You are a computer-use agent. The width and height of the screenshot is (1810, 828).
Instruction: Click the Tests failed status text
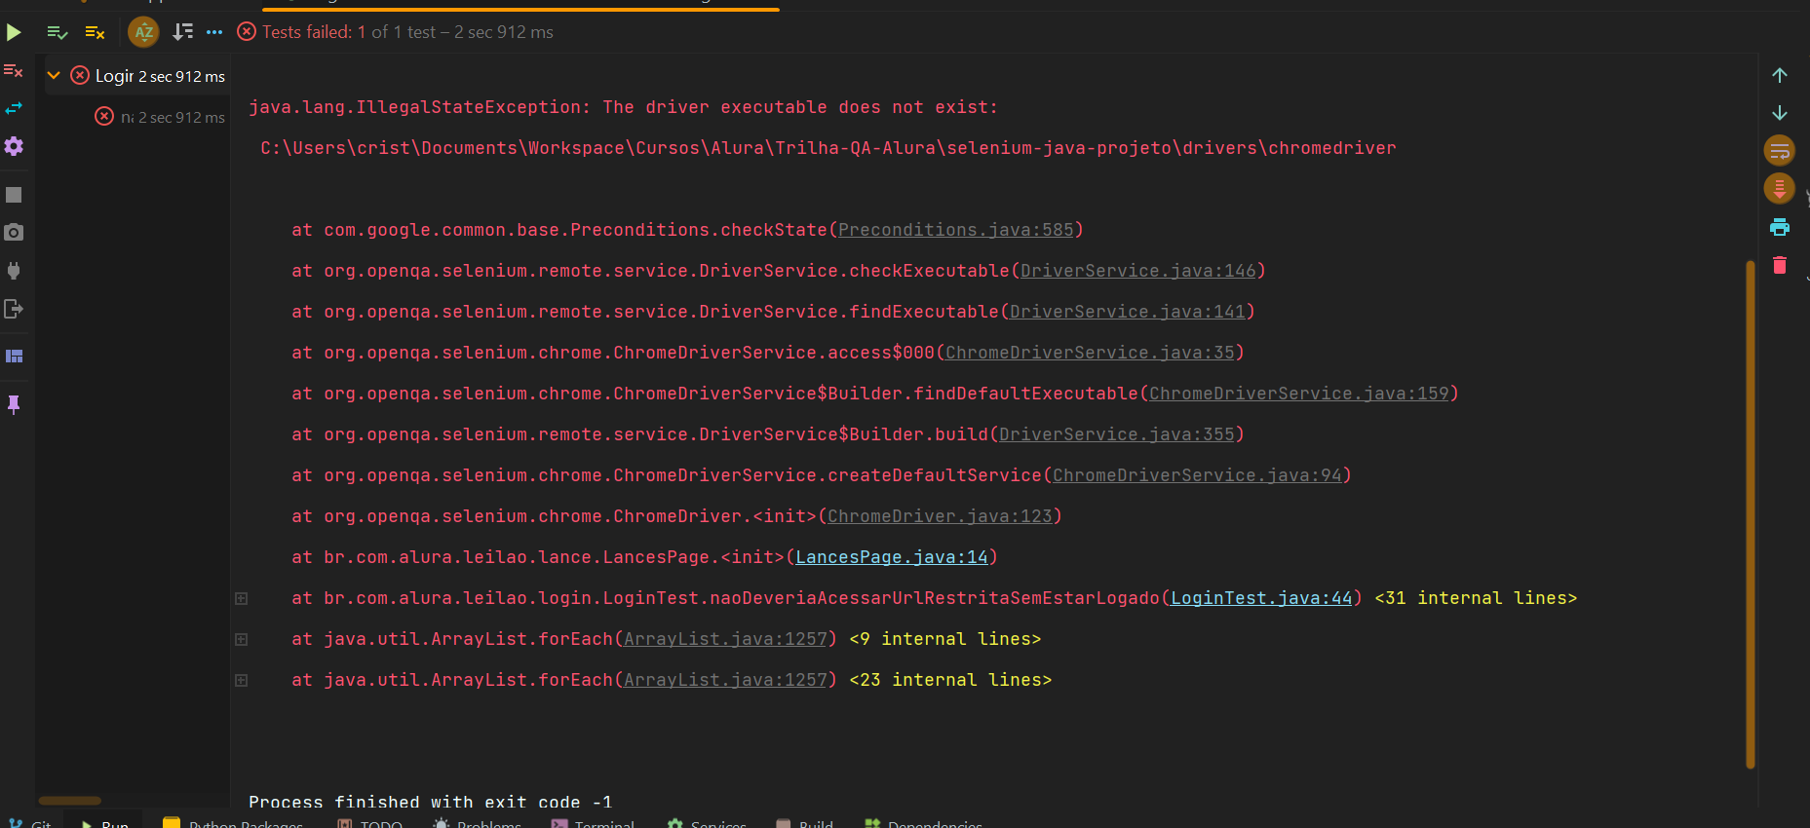(x=407, y=32)
